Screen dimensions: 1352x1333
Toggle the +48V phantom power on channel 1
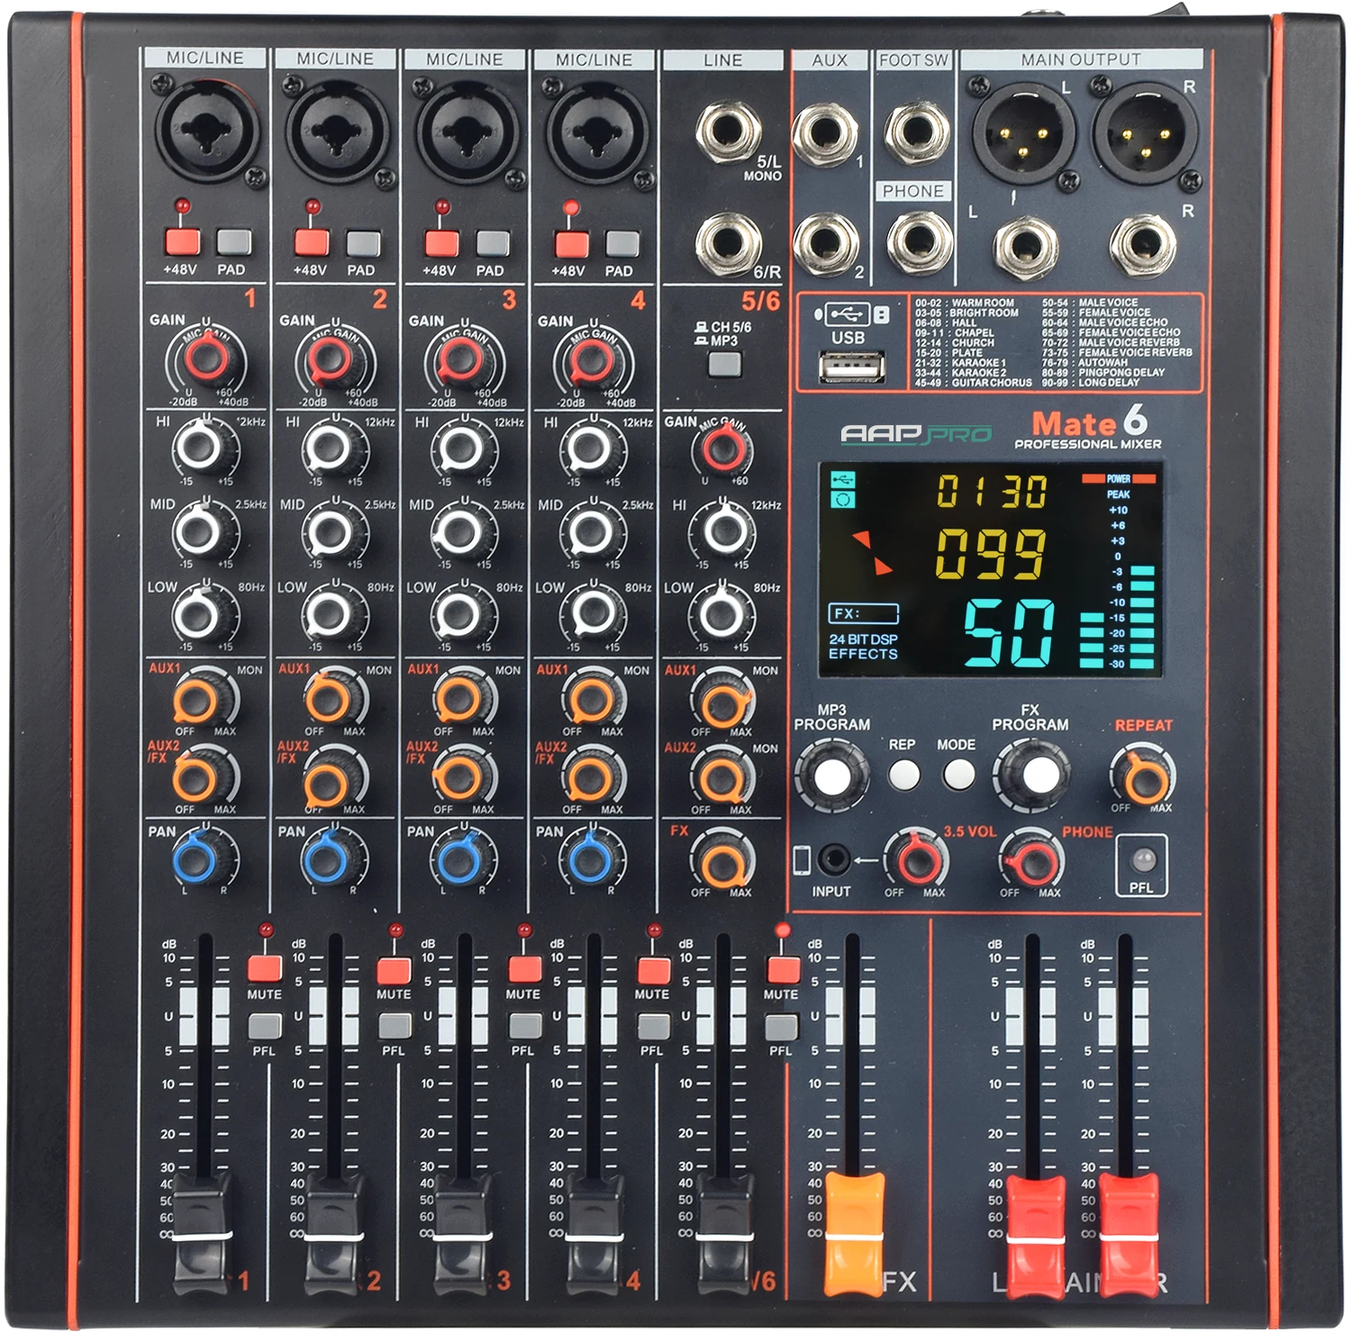coord(182,241)
